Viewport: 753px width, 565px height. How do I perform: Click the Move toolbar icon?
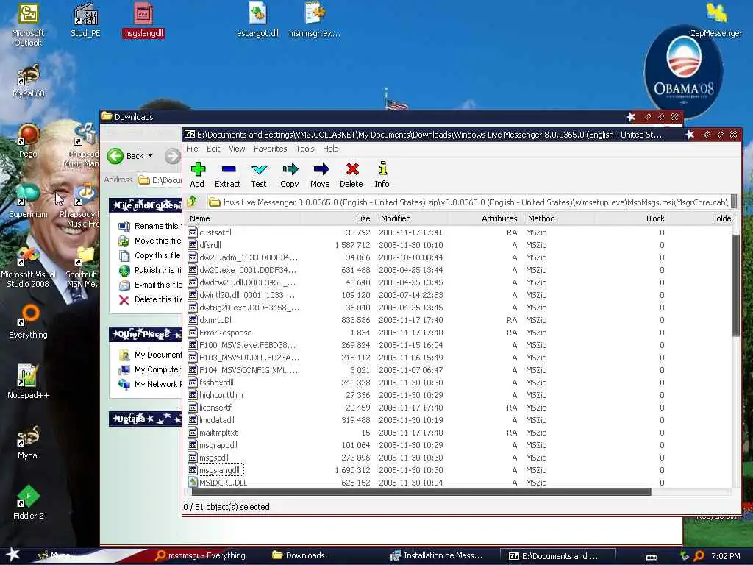tap(321, 174)
